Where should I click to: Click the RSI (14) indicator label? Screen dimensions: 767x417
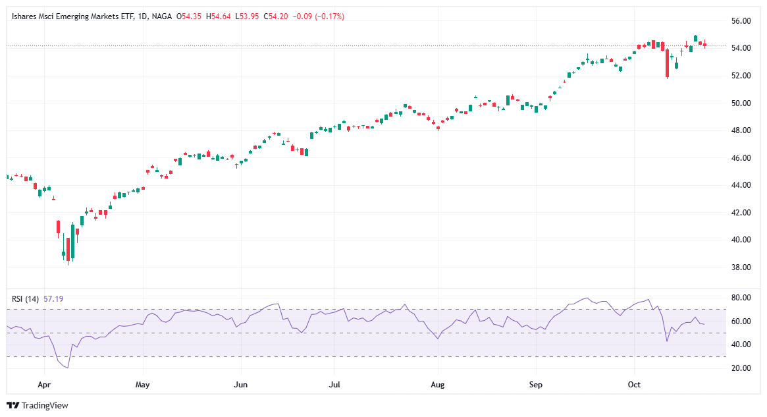(26, 298)
